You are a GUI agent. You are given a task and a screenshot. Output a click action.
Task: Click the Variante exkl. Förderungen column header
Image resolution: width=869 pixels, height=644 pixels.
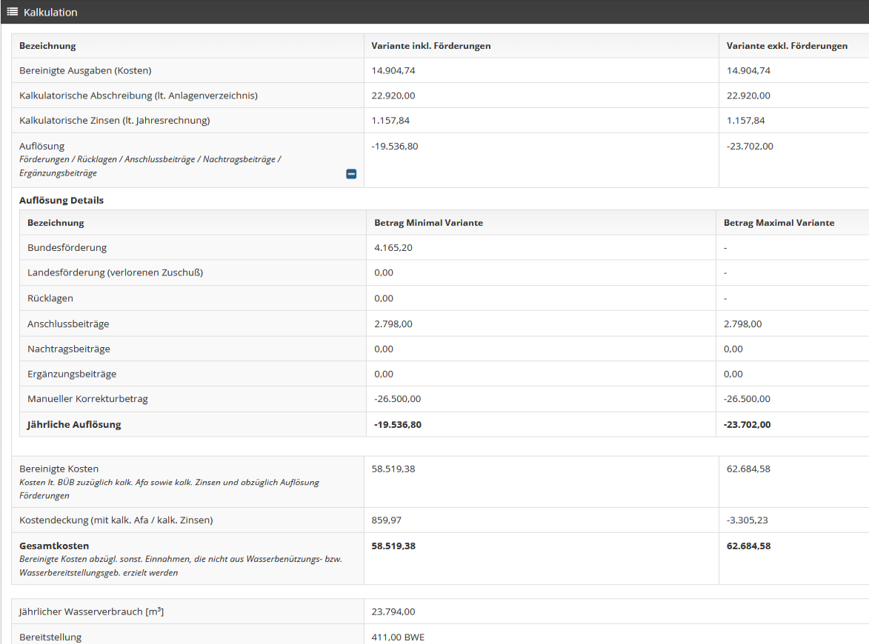[x=787, y=46]
